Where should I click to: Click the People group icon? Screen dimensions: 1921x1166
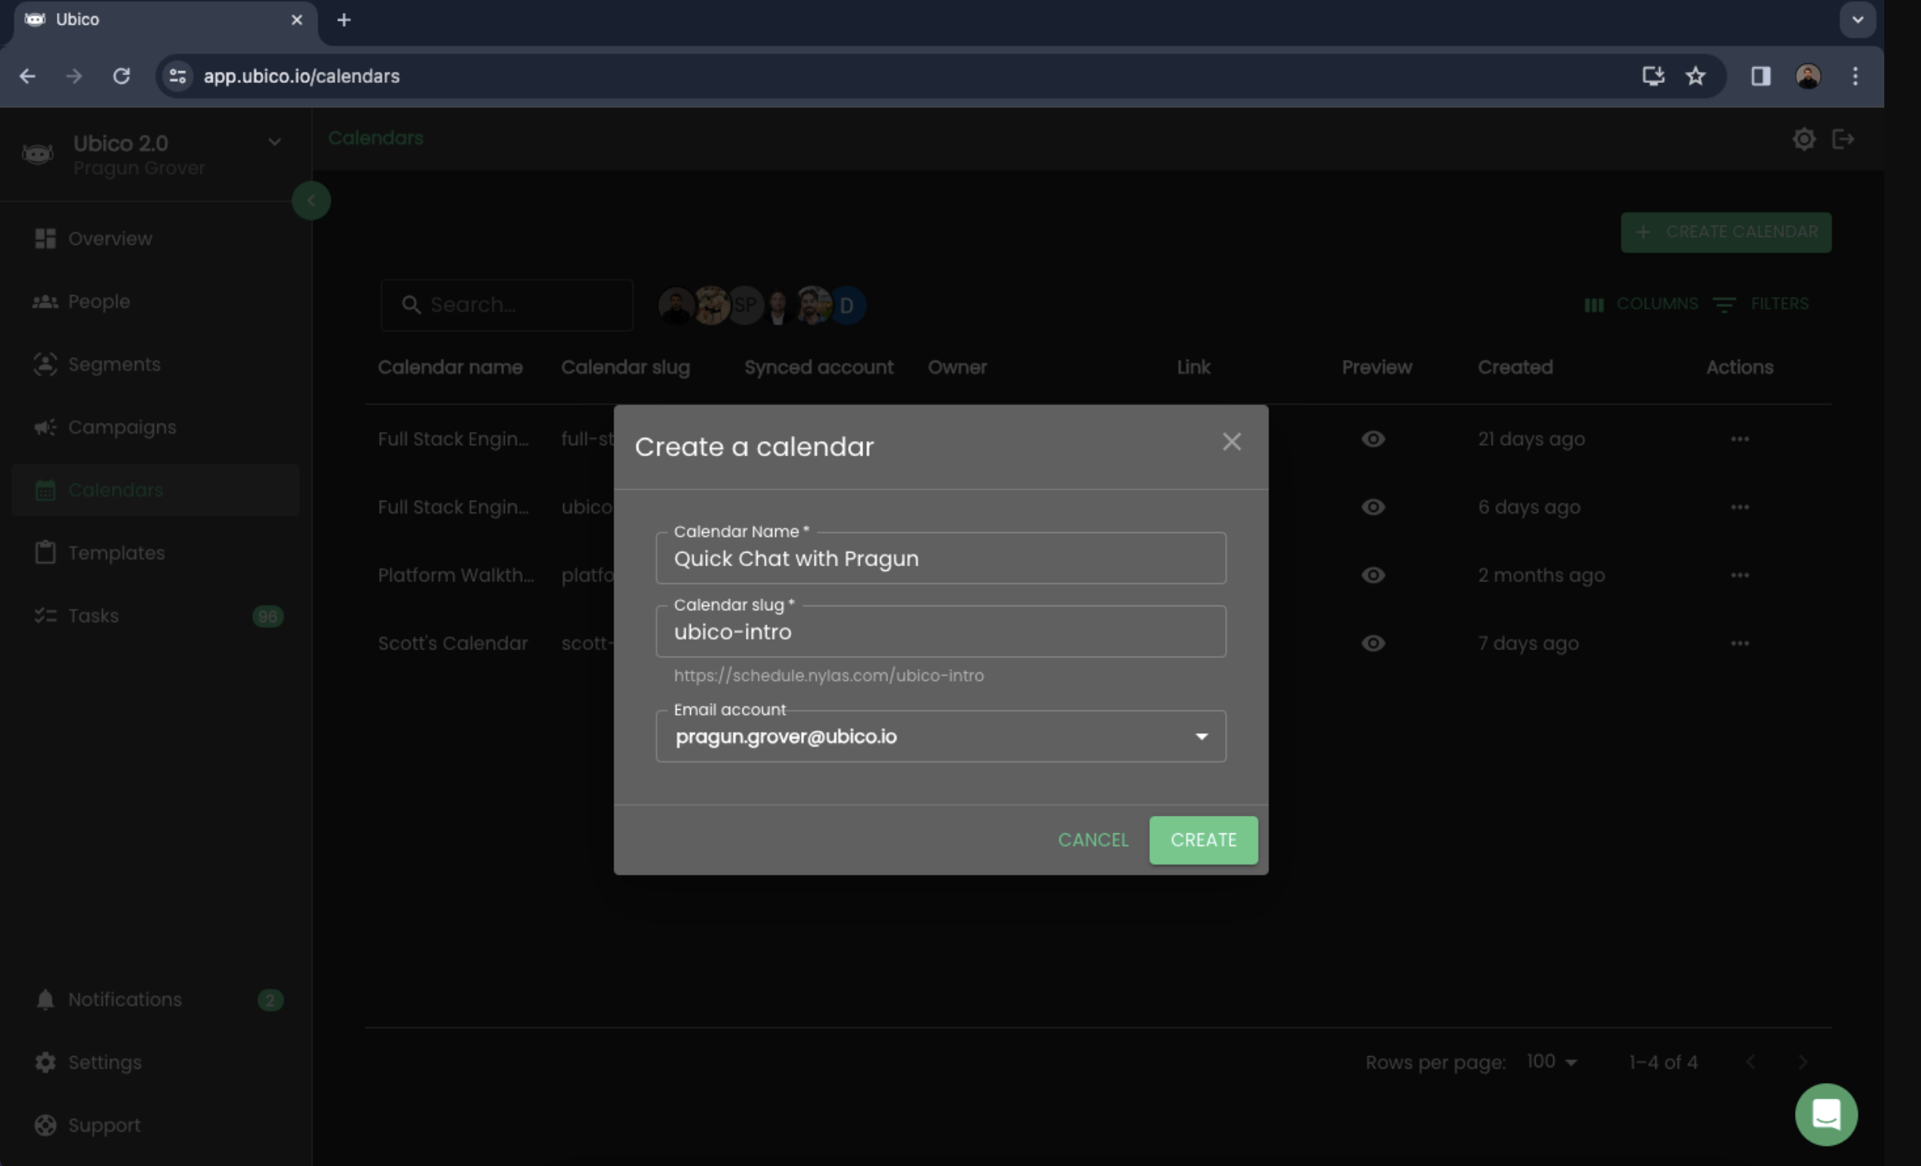coord(45,301)
